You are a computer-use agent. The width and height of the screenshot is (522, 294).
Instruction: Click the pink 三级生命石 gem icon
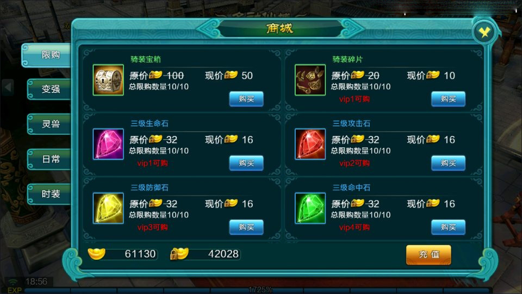pyautogui.click(x=108, y=145)
